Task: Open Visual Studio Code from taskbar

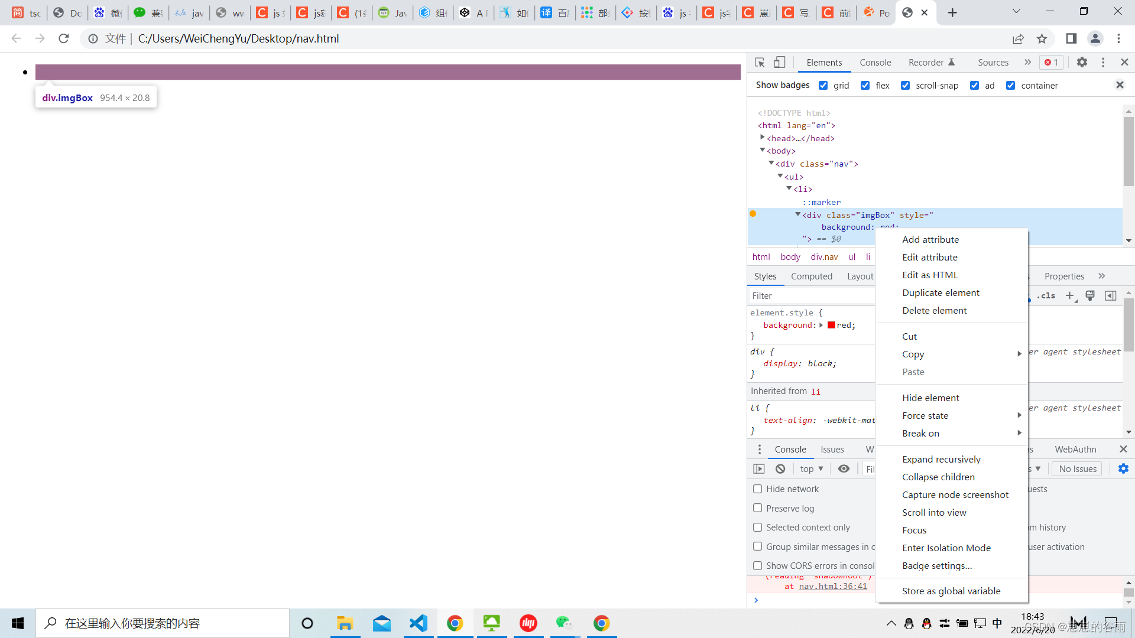Action: click(419, 623)
